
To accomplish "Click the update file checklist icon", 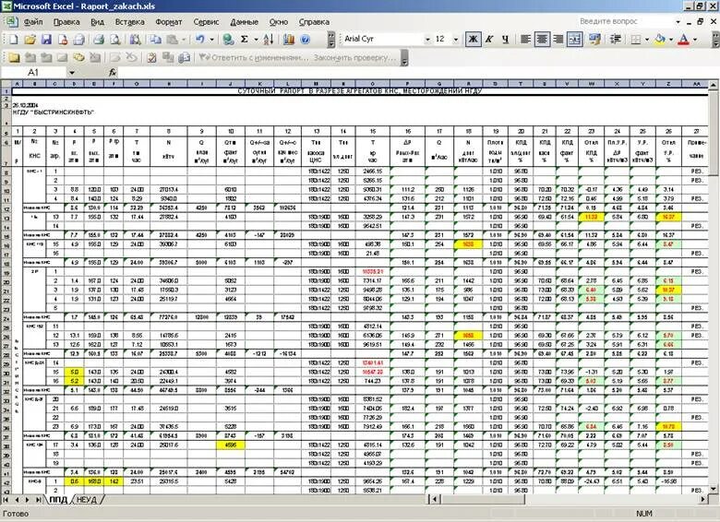I will point(151,58).
